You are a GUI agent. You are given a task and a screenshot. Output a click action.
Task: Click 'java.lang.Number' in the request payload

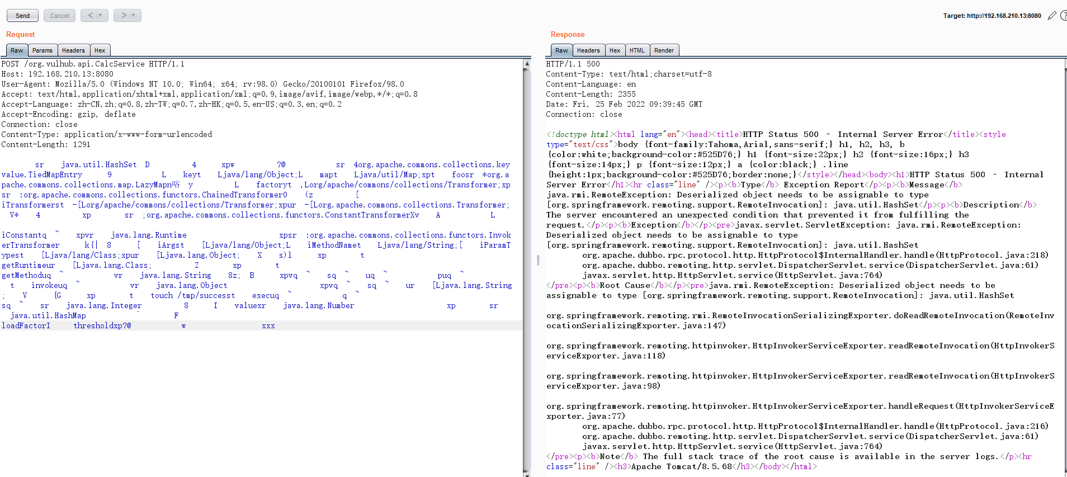point(319,305)
